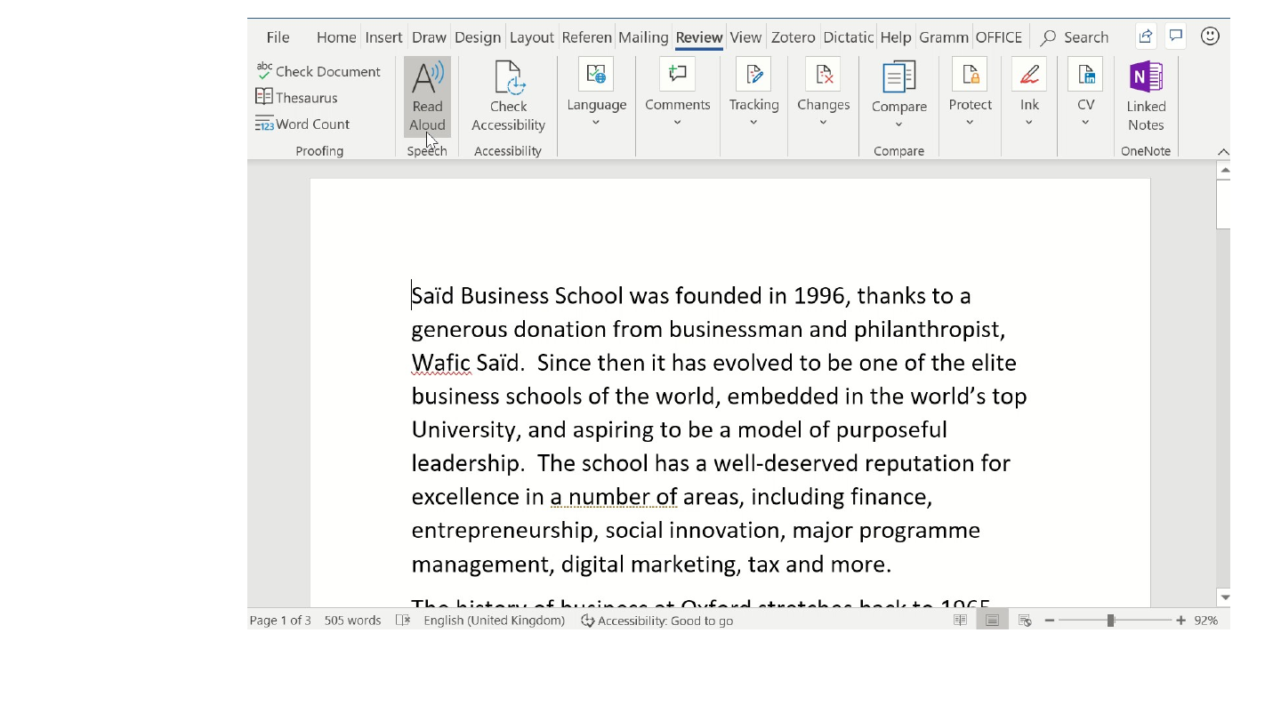Click English (United Kingdom) language indicator
The height and width of the screenshot is (721, 1281).
pyautogui.click(x=494, y=621)
